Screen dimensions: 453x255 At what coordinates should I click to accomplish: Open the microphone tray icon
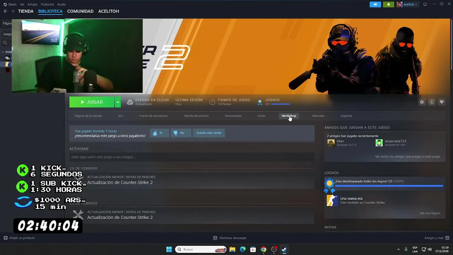pos(406,249)
